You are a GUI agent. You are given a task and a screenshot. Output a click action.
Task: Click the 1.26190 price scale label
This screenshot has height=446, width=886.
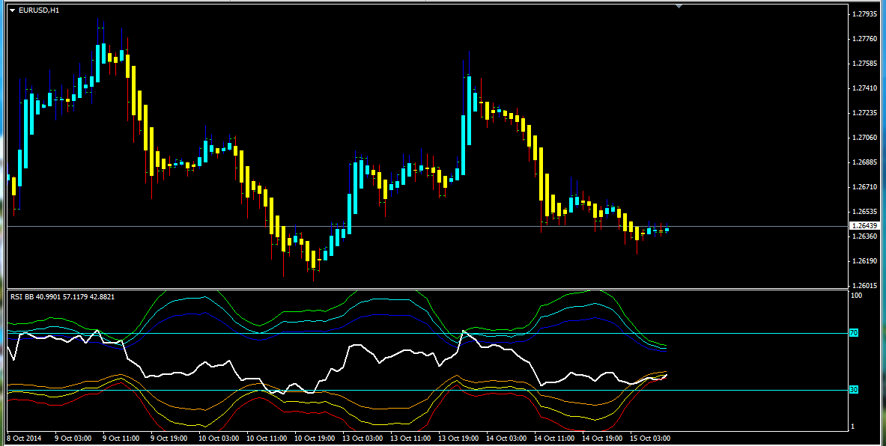pyautogui.click(x=864, y=261)
